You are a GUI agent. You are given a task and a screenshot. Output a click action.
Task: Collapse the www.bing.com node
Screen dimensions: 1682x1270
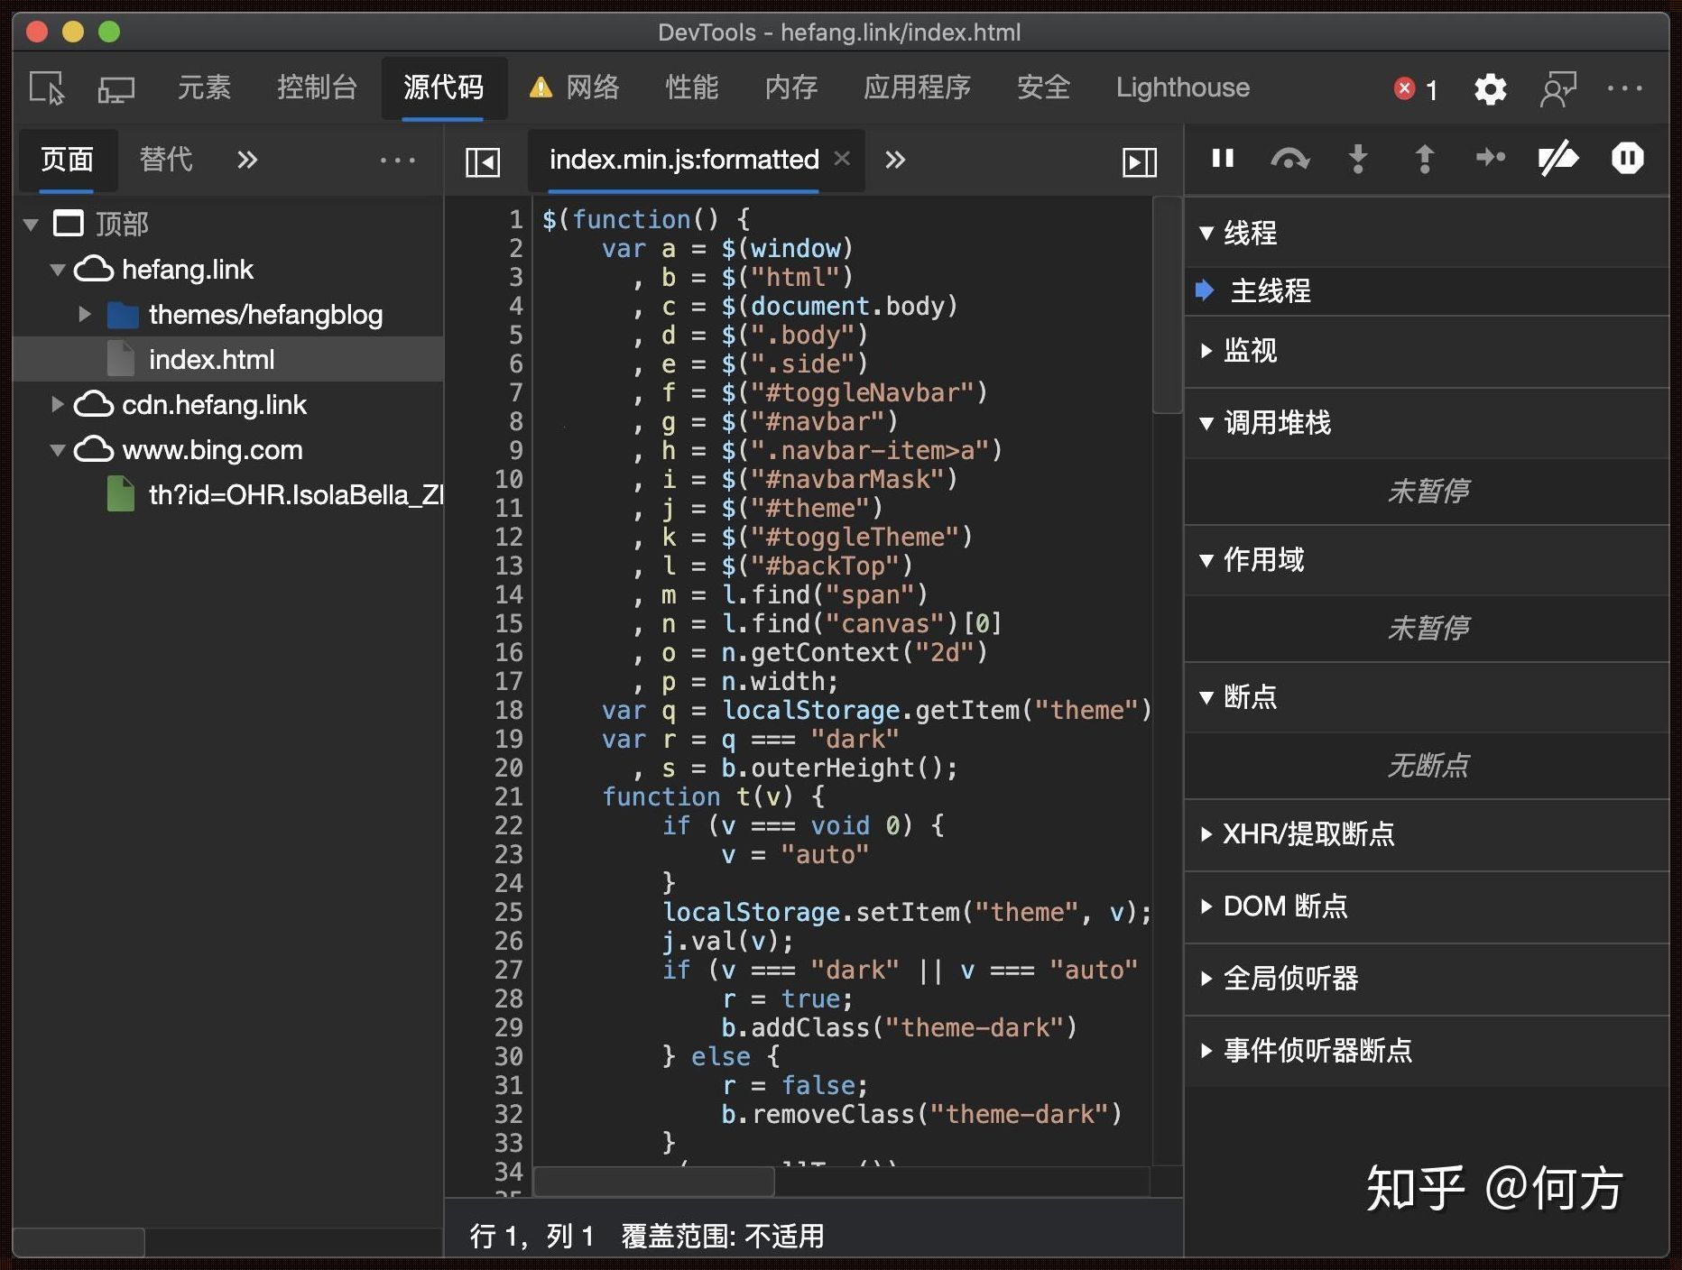pyautogui.click(x=58, y=449)
